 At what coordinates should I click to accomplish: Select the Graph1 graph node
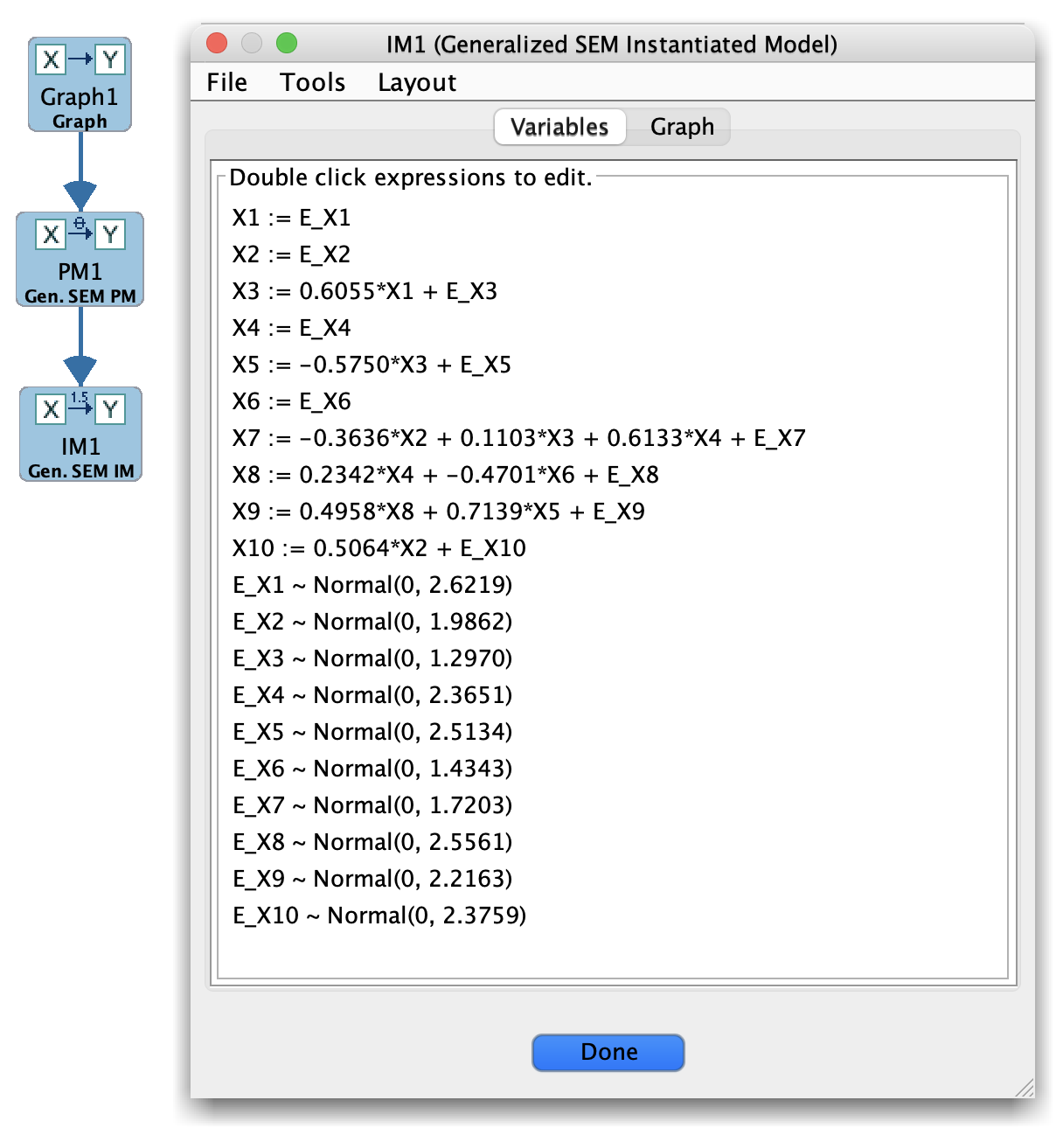click(80, 85)
